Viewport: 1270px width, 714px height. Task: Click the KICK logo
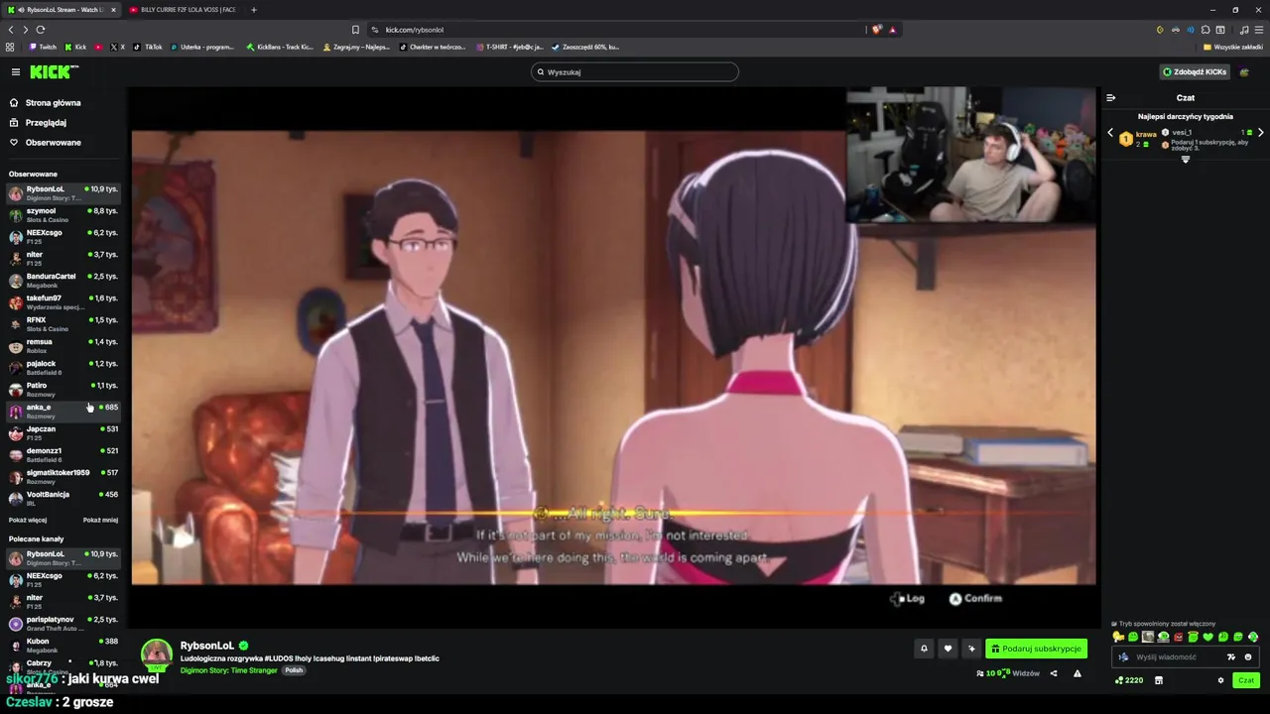(54, 71)
